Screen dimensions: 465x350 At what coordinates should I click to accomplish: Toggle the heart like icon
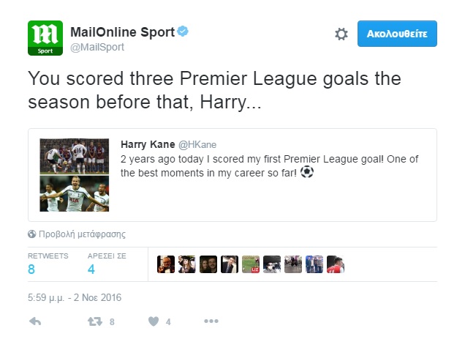tap(154, 321)
